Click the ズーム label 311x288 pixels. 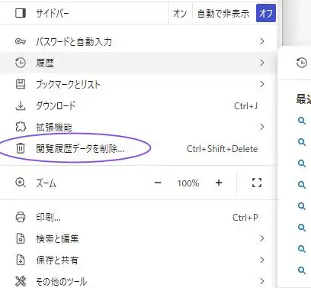click(46, 183)
